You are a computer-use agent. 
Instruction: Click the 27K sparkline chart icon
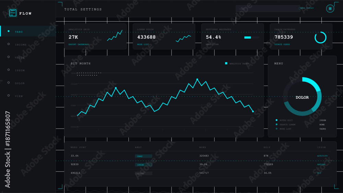pyautogui.click(x=115, y=35)
